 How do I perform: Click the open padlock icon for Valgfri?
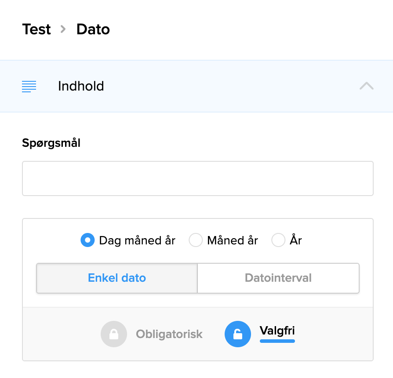[238, 334]
